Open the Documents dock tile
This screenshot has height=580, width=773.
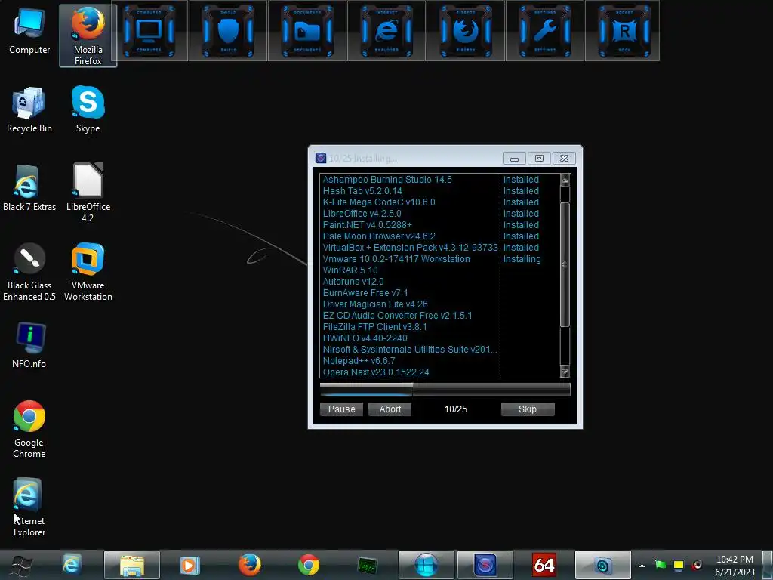pos(307,31)
